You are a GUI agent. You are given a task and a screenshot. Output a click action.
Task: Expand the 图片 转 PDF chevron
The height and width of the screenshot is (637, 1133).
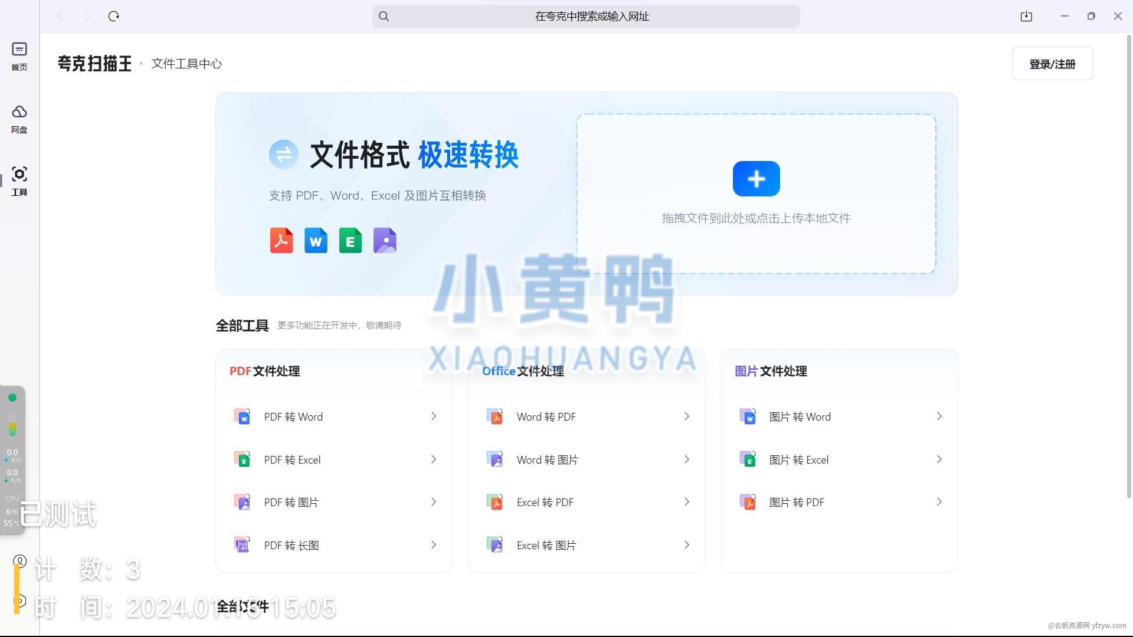click(939, 502)
